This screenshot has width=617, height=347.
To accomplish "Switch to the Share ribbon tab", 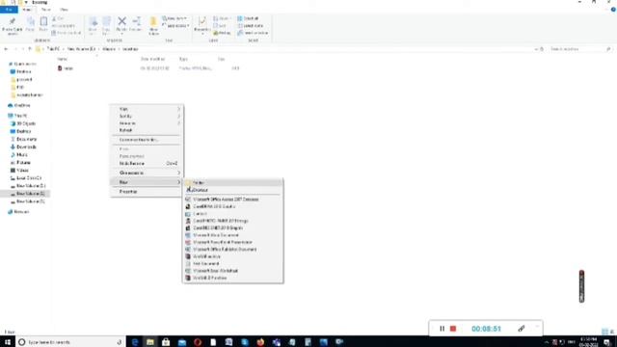I will [45, 10].
